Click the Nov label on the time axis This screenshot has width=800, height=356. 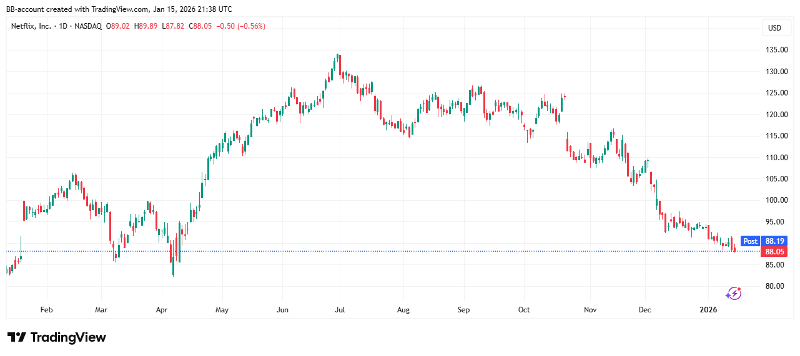[590, 309]
